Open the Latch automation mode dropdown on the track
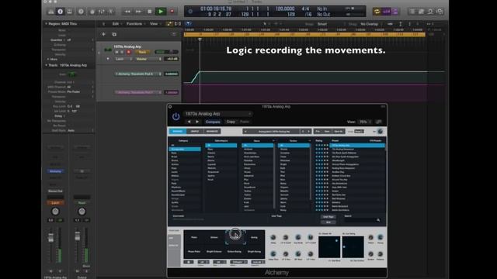 click(123, 59)
